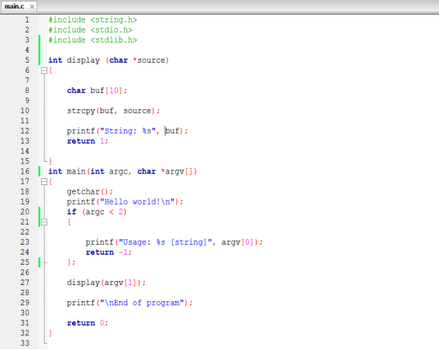Click the char buf[10]; declaration
439x350 pixels.
pos(97,91)
